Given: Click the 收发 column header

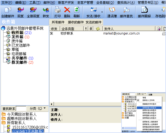Looking at the screenshot, I should coord(55,29).
